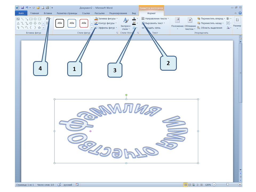The width and height of the screenshot is (256, 192).
Task: Click the Word help question mark icon
Action: (240, 13)
